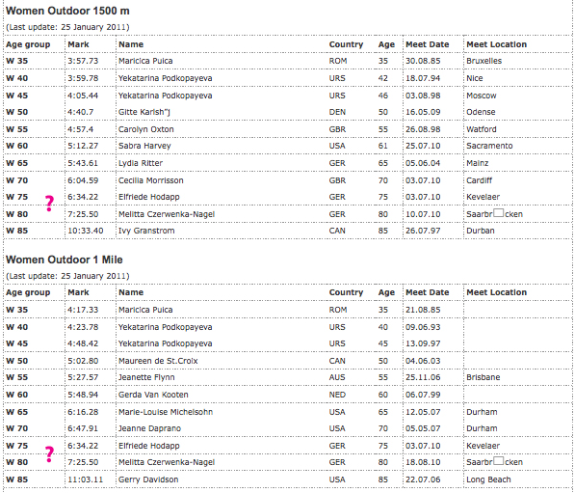The width and height of the screenshot is (575, 493).
Task: Click missing-character box in the 1 Mile Saarbrücken cell
Action: point(498,460)
